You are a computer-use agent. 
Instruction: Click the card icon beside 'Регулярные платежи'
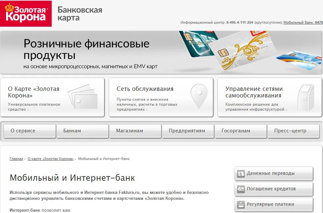[241, 204]
